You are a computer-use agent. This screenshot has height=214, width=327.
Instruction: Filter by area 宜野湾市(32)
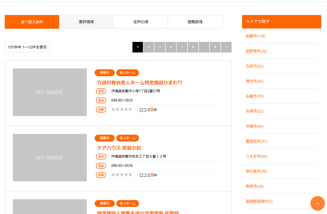pos(256,51)
